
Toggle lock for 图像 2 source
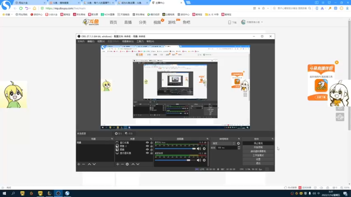(151, 146)
